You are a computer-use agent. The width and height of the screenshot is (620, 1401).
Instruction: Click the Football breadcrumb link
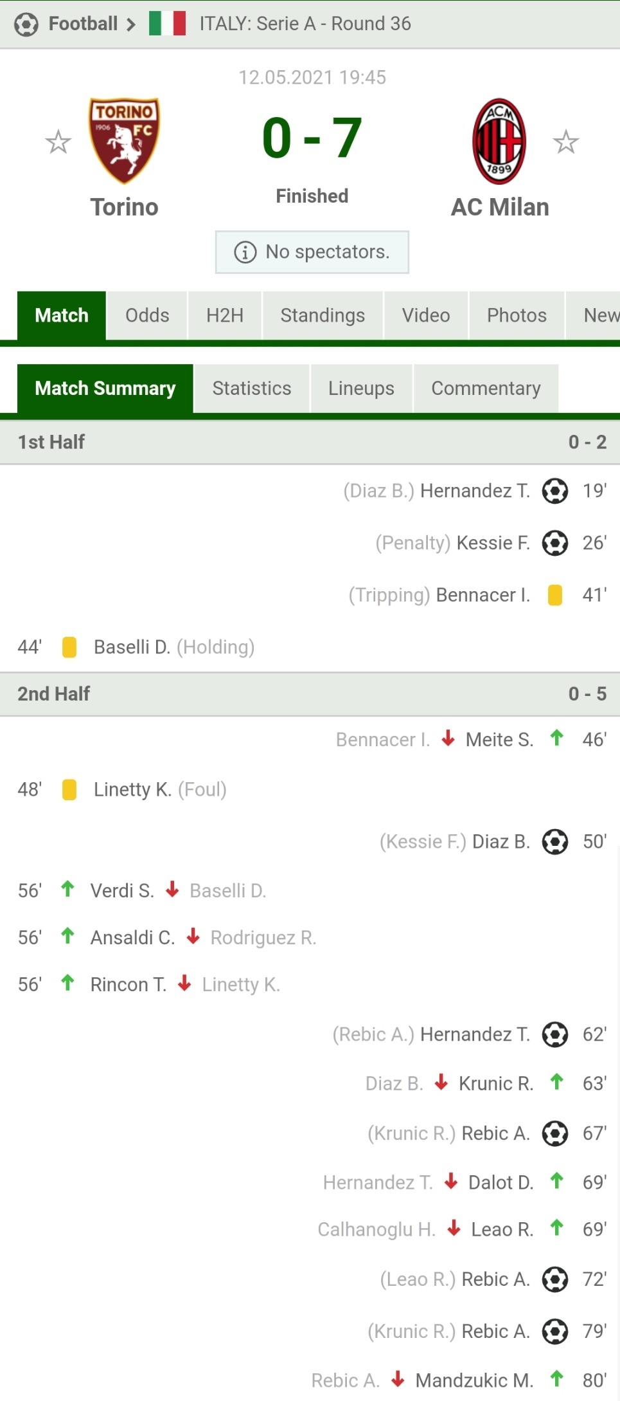pos(84,24)
